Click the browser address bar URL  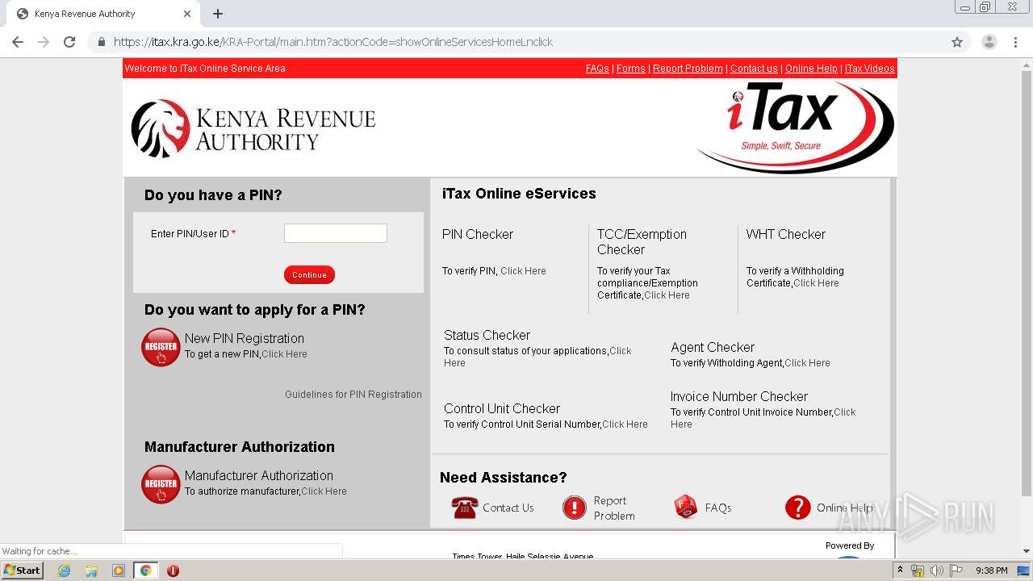[x=332, y=42]
